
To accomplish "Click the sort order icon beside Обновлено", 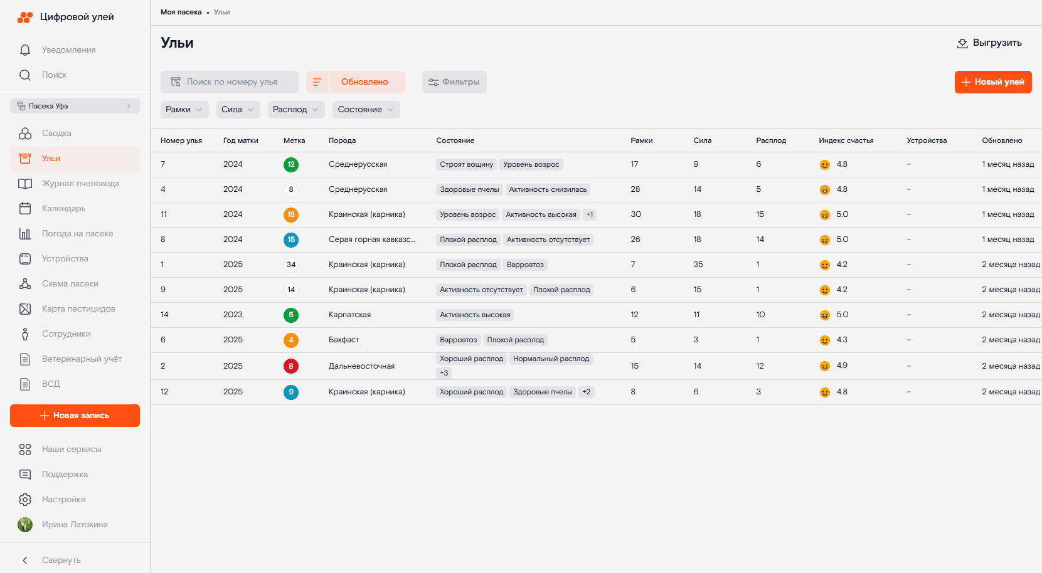I will (317, 82).
